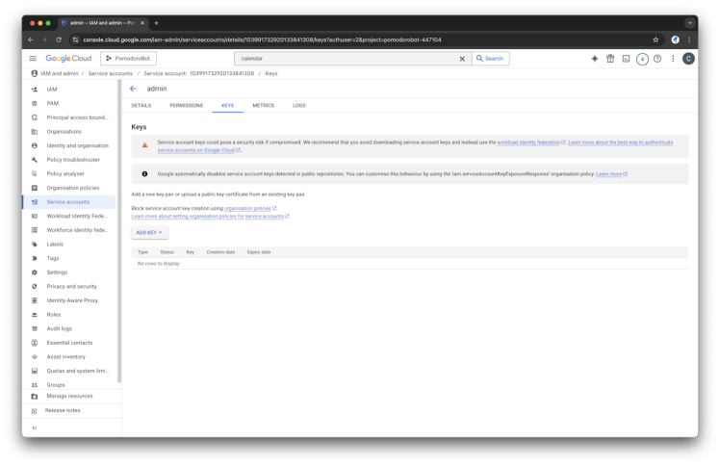The height and width of the screenshot is (466, 720).
Task: Open the PomodoroBot project picker
Action: (128, 59)
